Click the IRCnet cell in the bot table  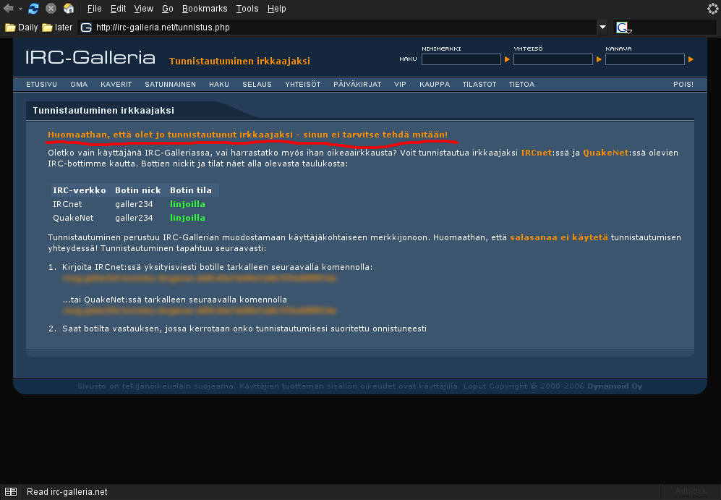(67, 204)
